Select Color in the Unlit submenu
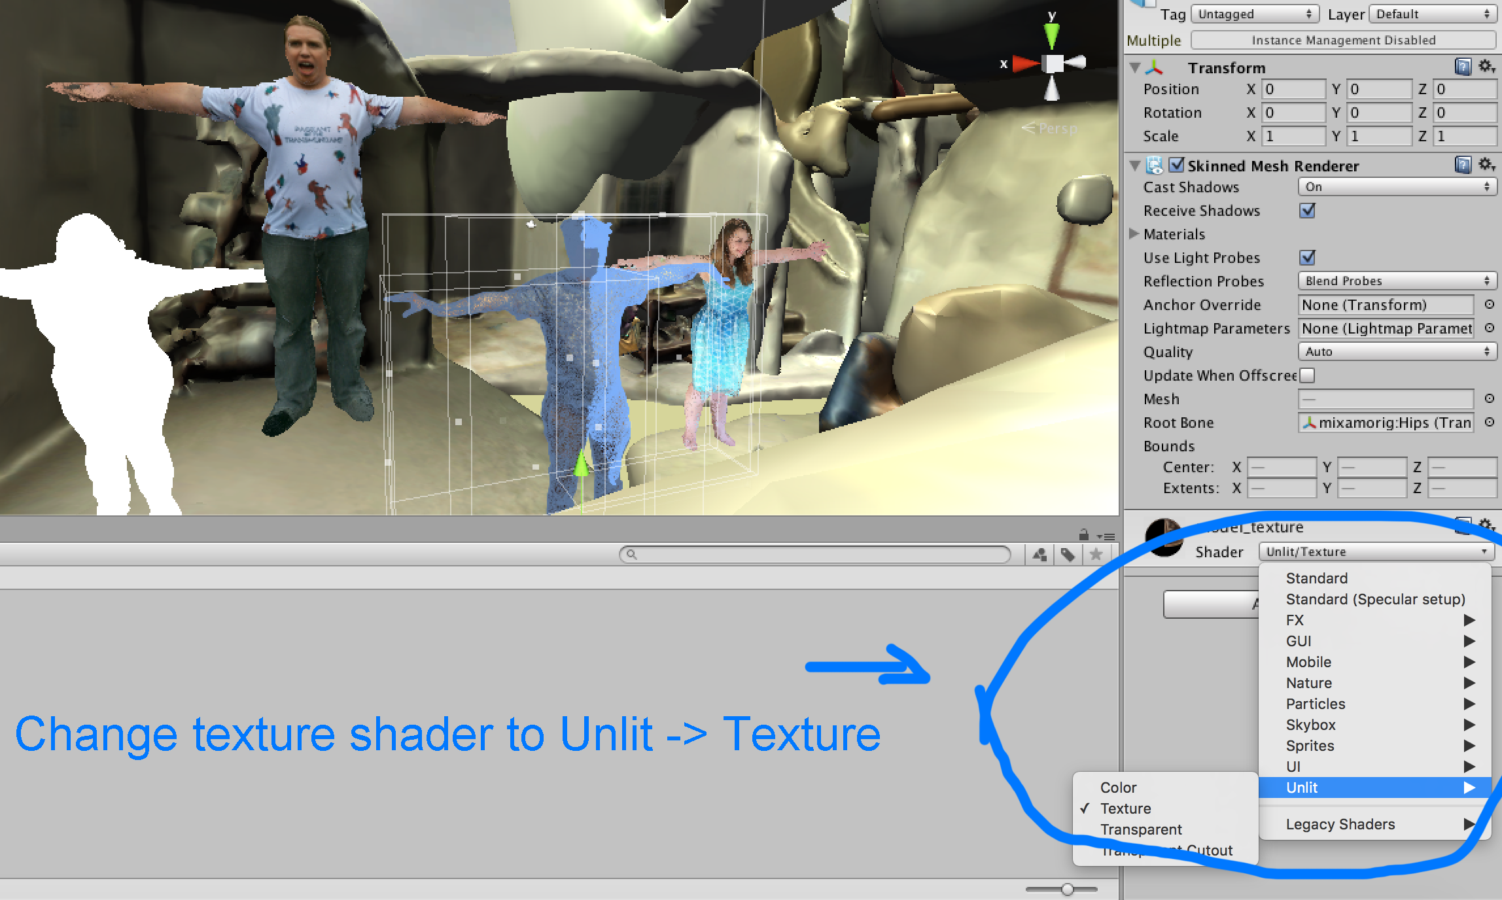1502x900 pixels. coord(1166,788)
